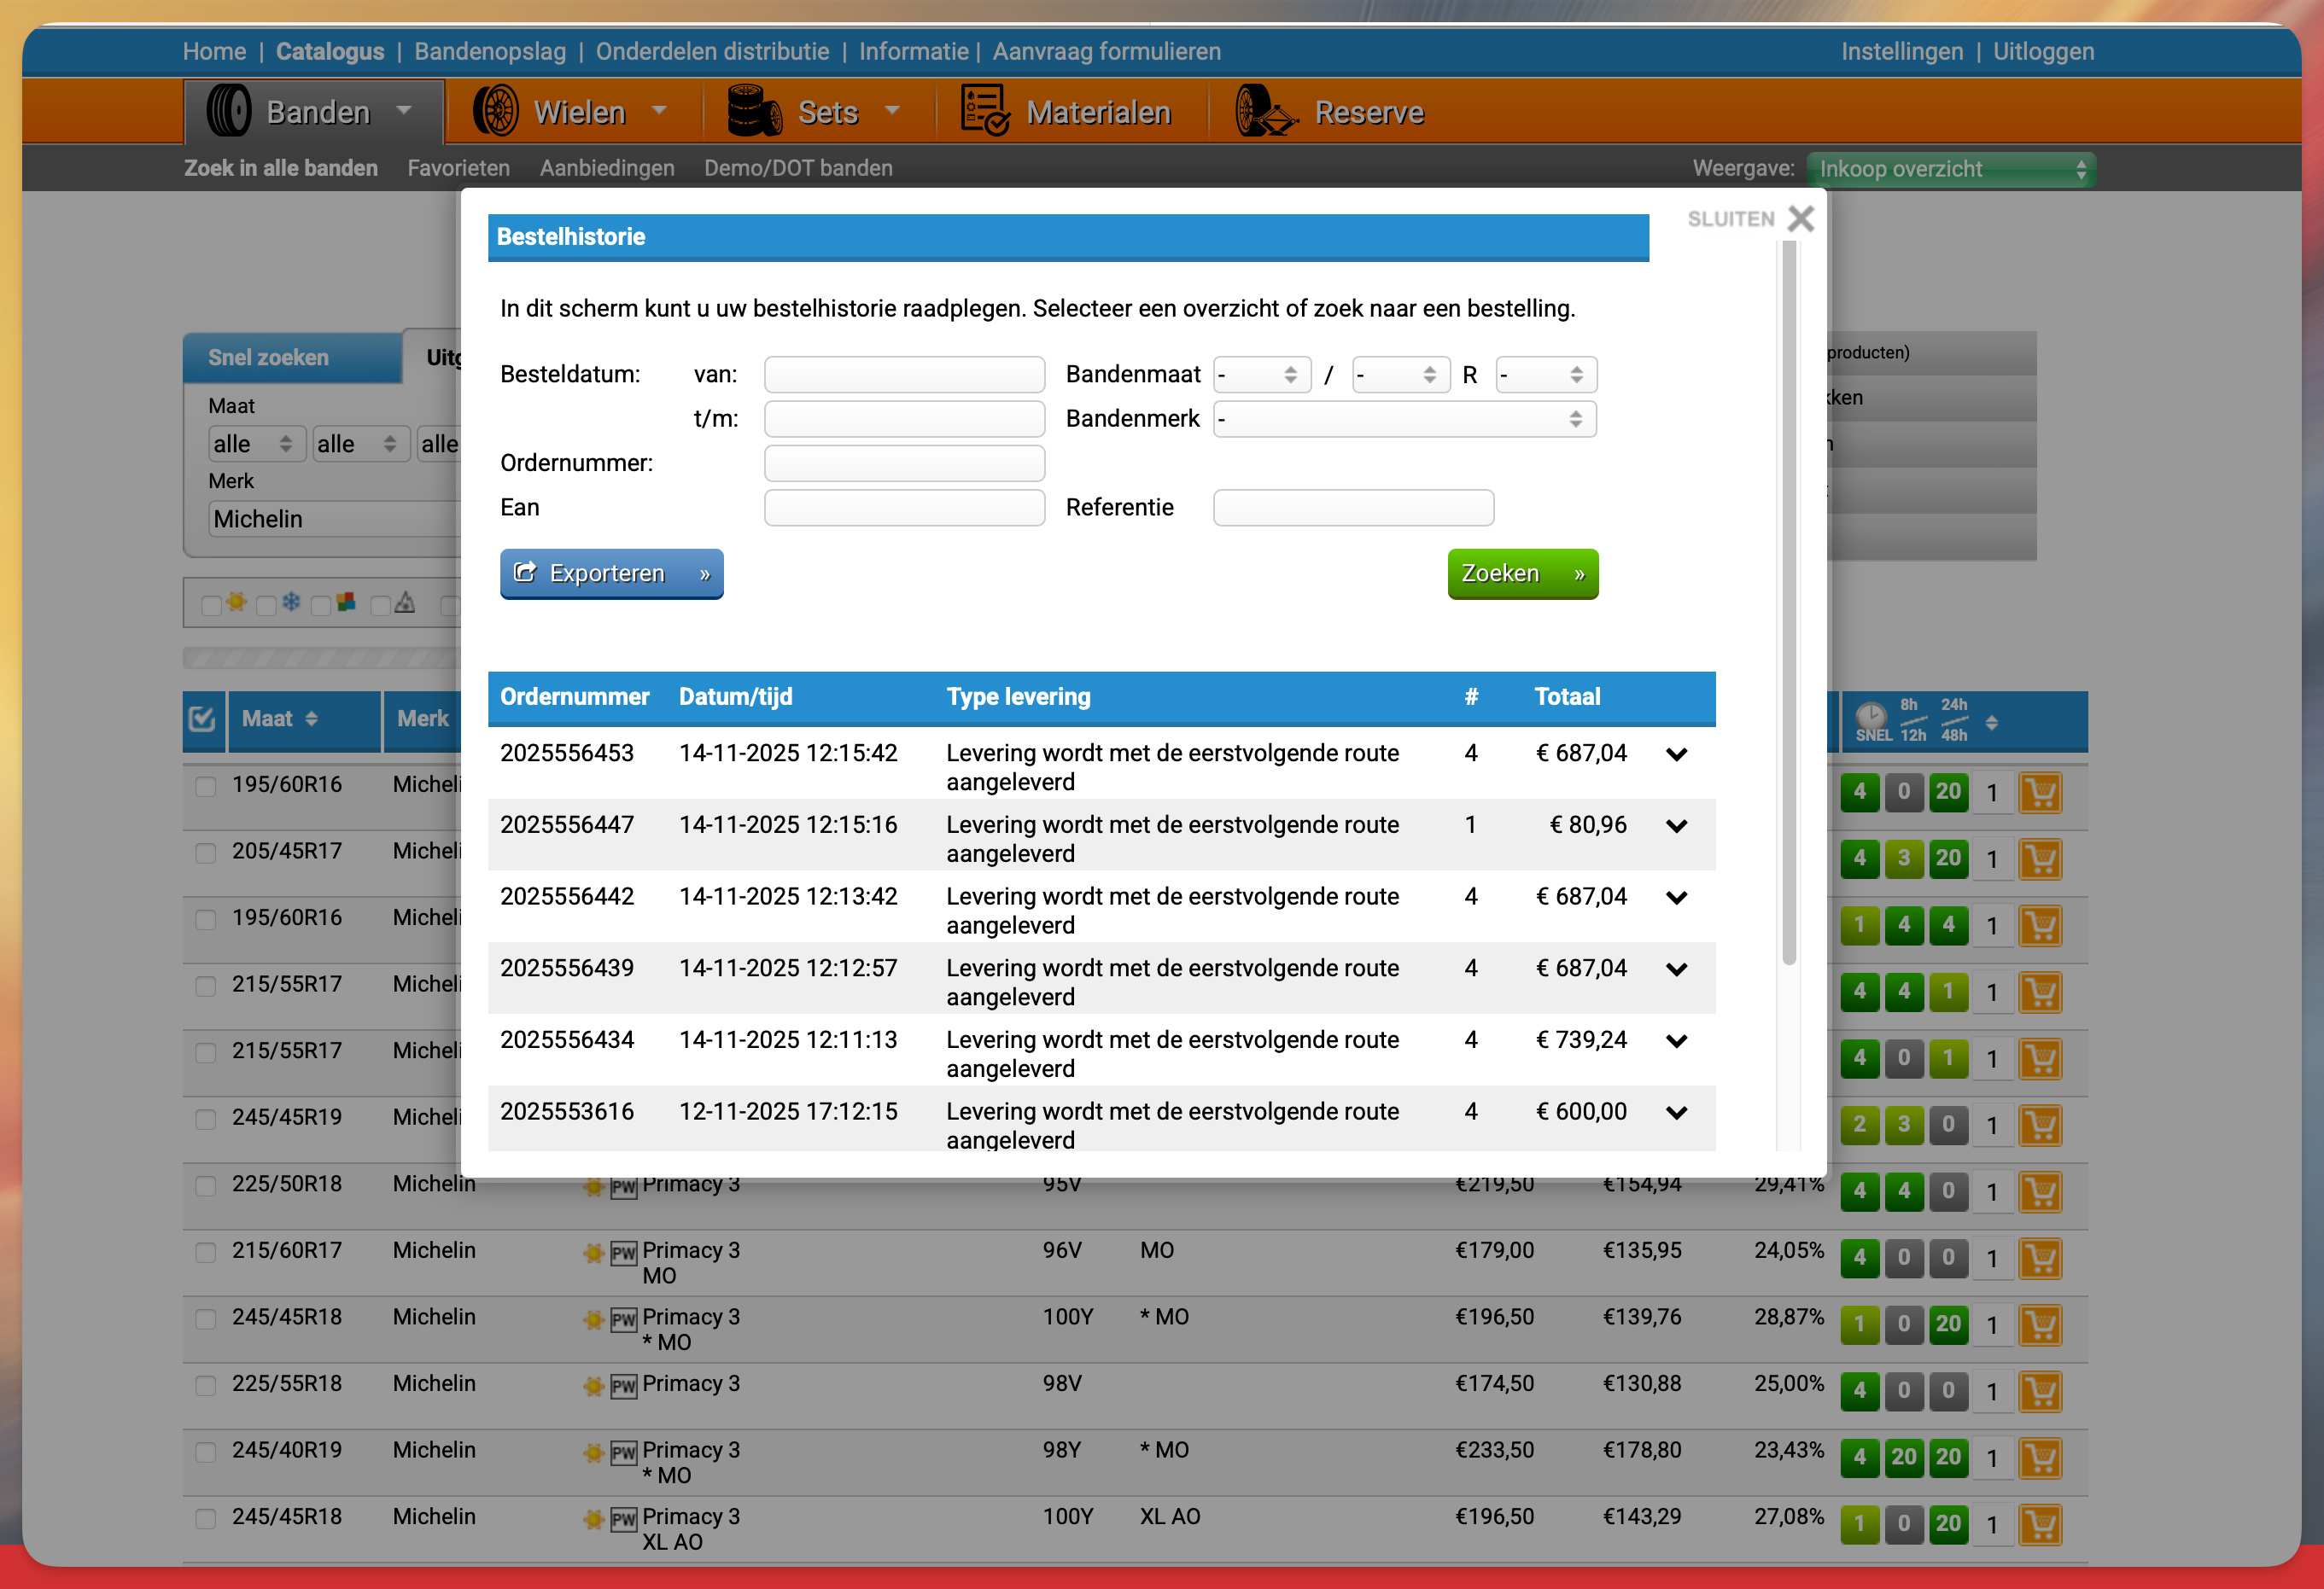This screenshot has height=1589, width=2324.
Task: Tick the 225/55R18 row checkbox
Action: point(206,1386)
